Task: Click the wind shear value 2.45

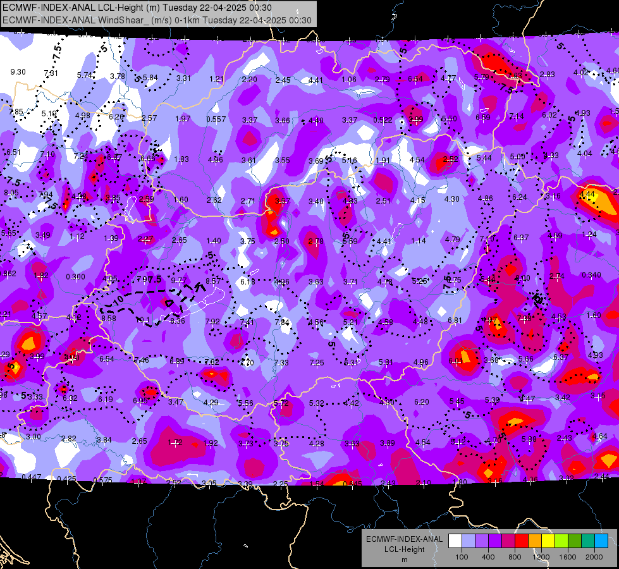Action: [283, 80]
